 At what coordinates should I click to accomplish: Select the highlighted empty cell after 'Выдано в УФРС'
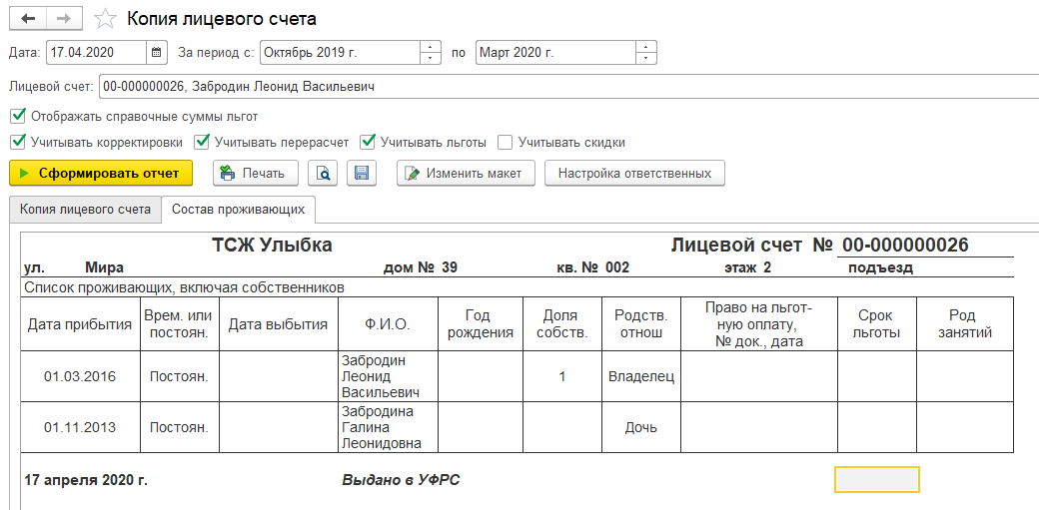coord(877,479)
